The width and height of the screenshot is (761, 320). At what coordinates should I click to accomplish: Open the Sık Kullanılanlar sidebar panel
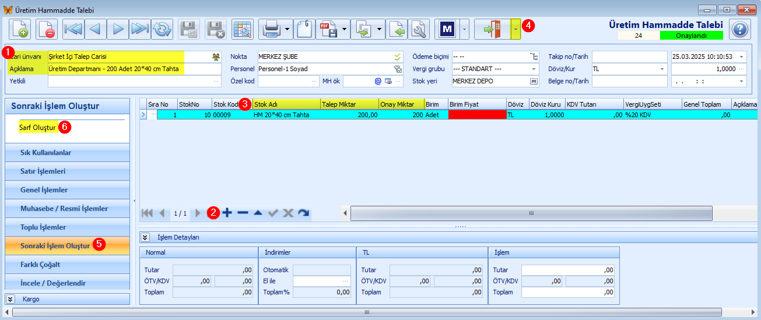click(67, 153)
